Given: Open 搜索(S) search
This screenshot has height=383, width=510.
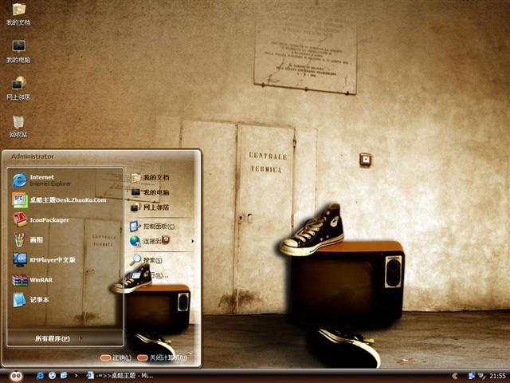Looking at the screenshot, I should point(147,260).
